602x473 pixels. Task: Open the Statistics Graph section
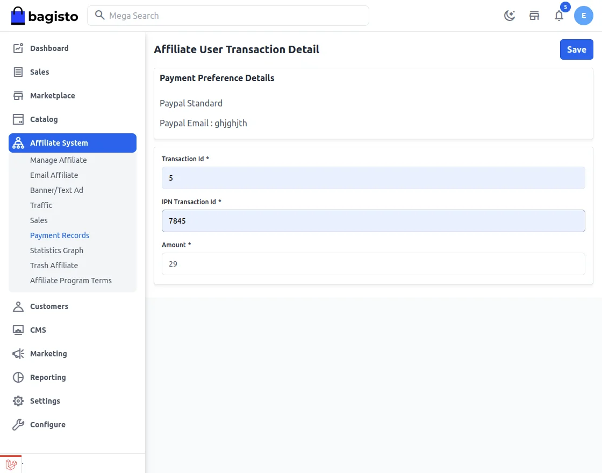point(56,250)
